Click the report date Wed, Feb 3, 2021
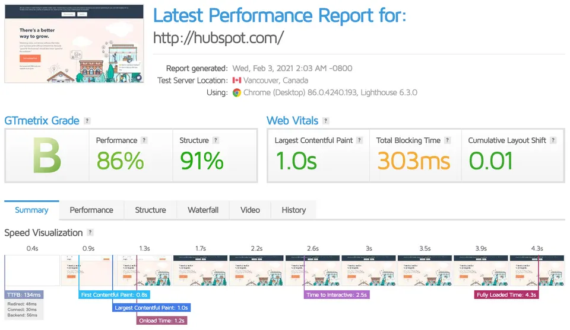 (x=292, y=68)
